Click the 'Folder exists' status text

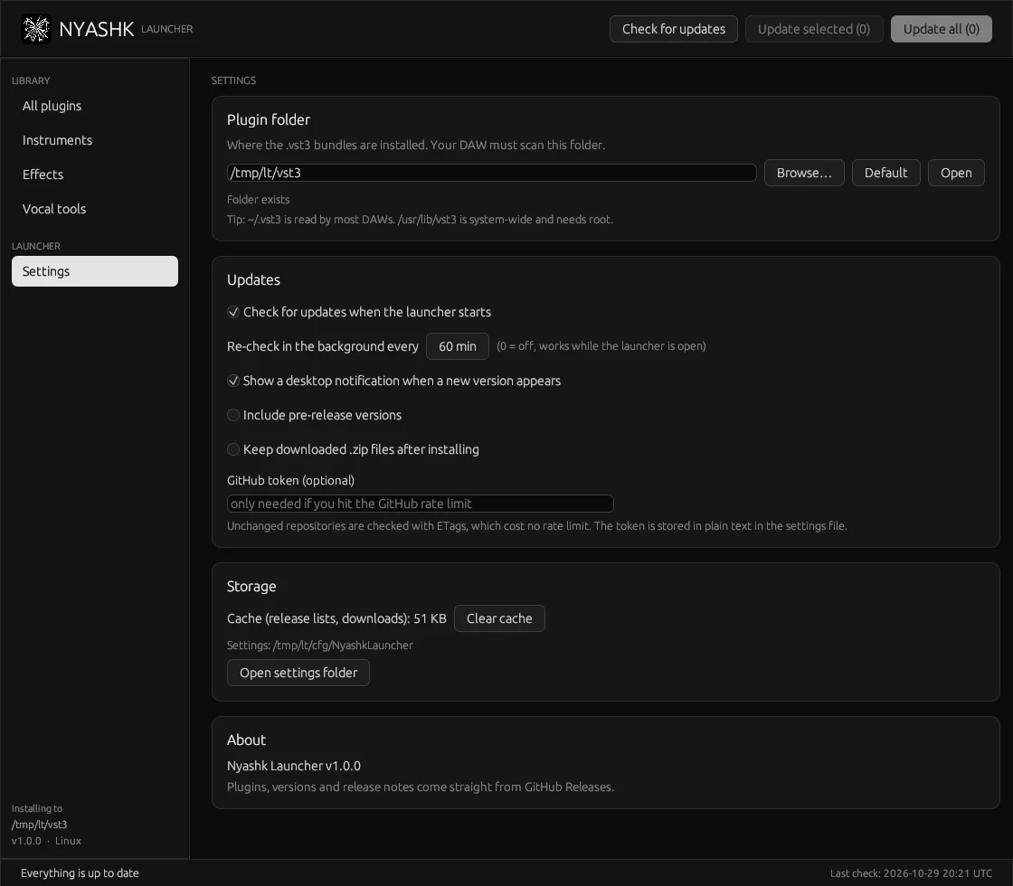tap(259, 200)
